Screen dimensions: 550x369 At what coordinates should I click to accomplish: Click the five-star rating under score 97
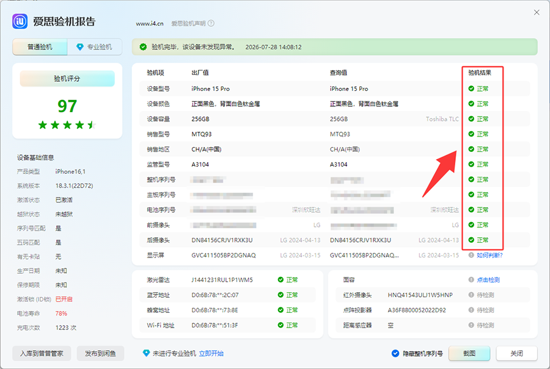click(x=67, y=124)
